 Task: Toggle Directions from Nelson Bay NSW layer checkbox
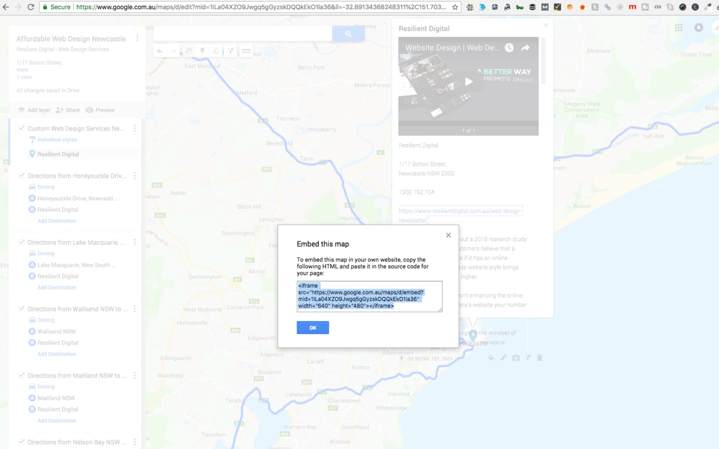coord(22,442)
